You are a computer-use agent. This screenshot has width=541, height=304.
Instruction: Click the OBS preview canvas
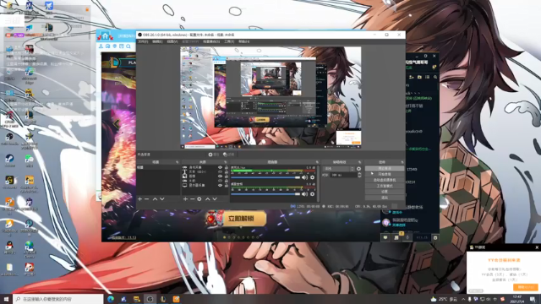(x=270, y=98)
